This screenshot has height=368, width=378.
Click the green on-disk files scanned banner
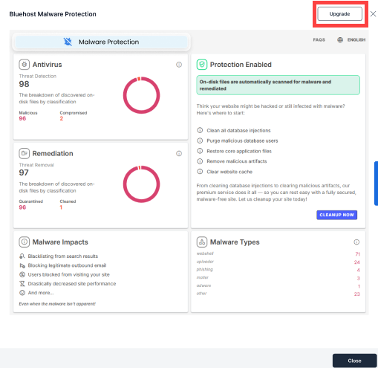coord(278,85)
